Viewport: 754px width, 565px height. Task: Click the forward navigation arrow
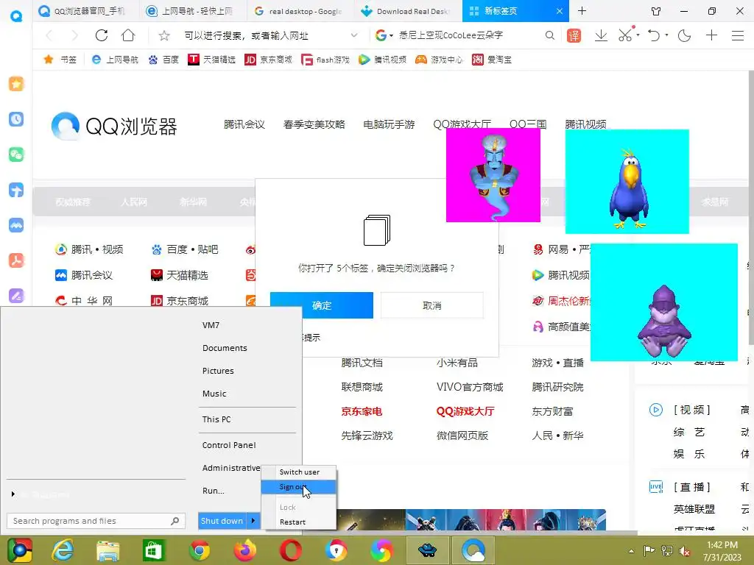tap(74, 35)
